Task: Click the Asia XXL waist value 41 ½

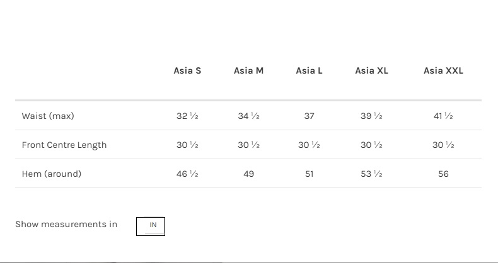Action: click(x=443, y=116)
